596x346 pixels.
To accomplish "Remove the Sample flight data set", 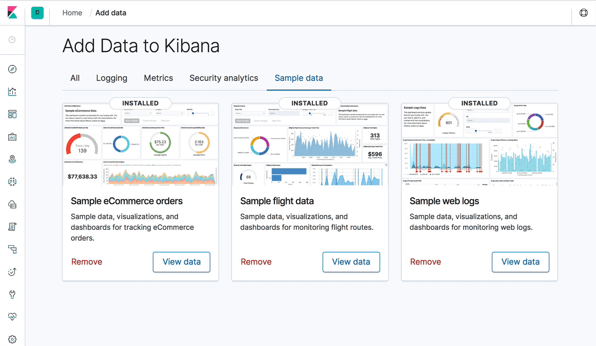I will click(256, 262).
